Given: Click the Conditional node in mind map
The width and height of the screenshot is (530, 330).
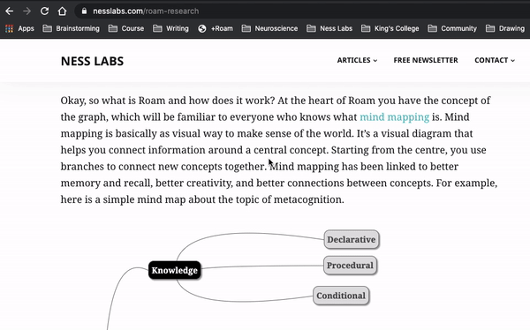Looking at the screenshot, I should [341, 296].
